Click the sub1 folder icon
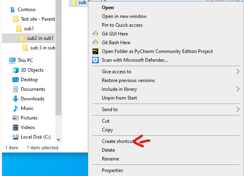The height and width of the screenshot is (176, 244). point(19,29)
